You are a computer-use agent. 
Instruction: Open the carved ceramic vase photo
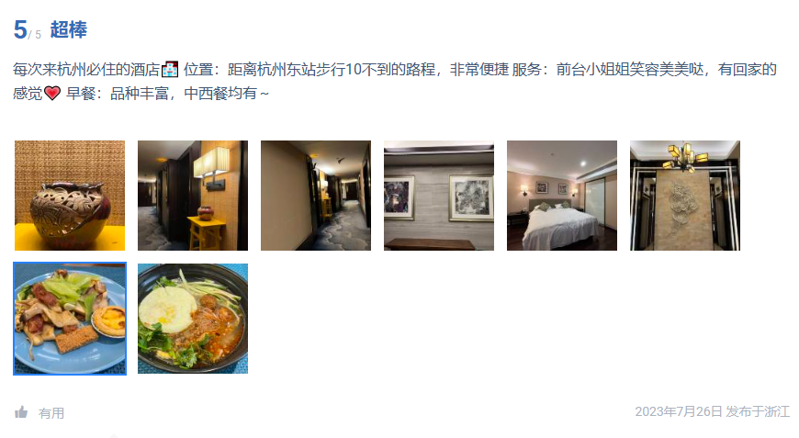coord(70,196)
